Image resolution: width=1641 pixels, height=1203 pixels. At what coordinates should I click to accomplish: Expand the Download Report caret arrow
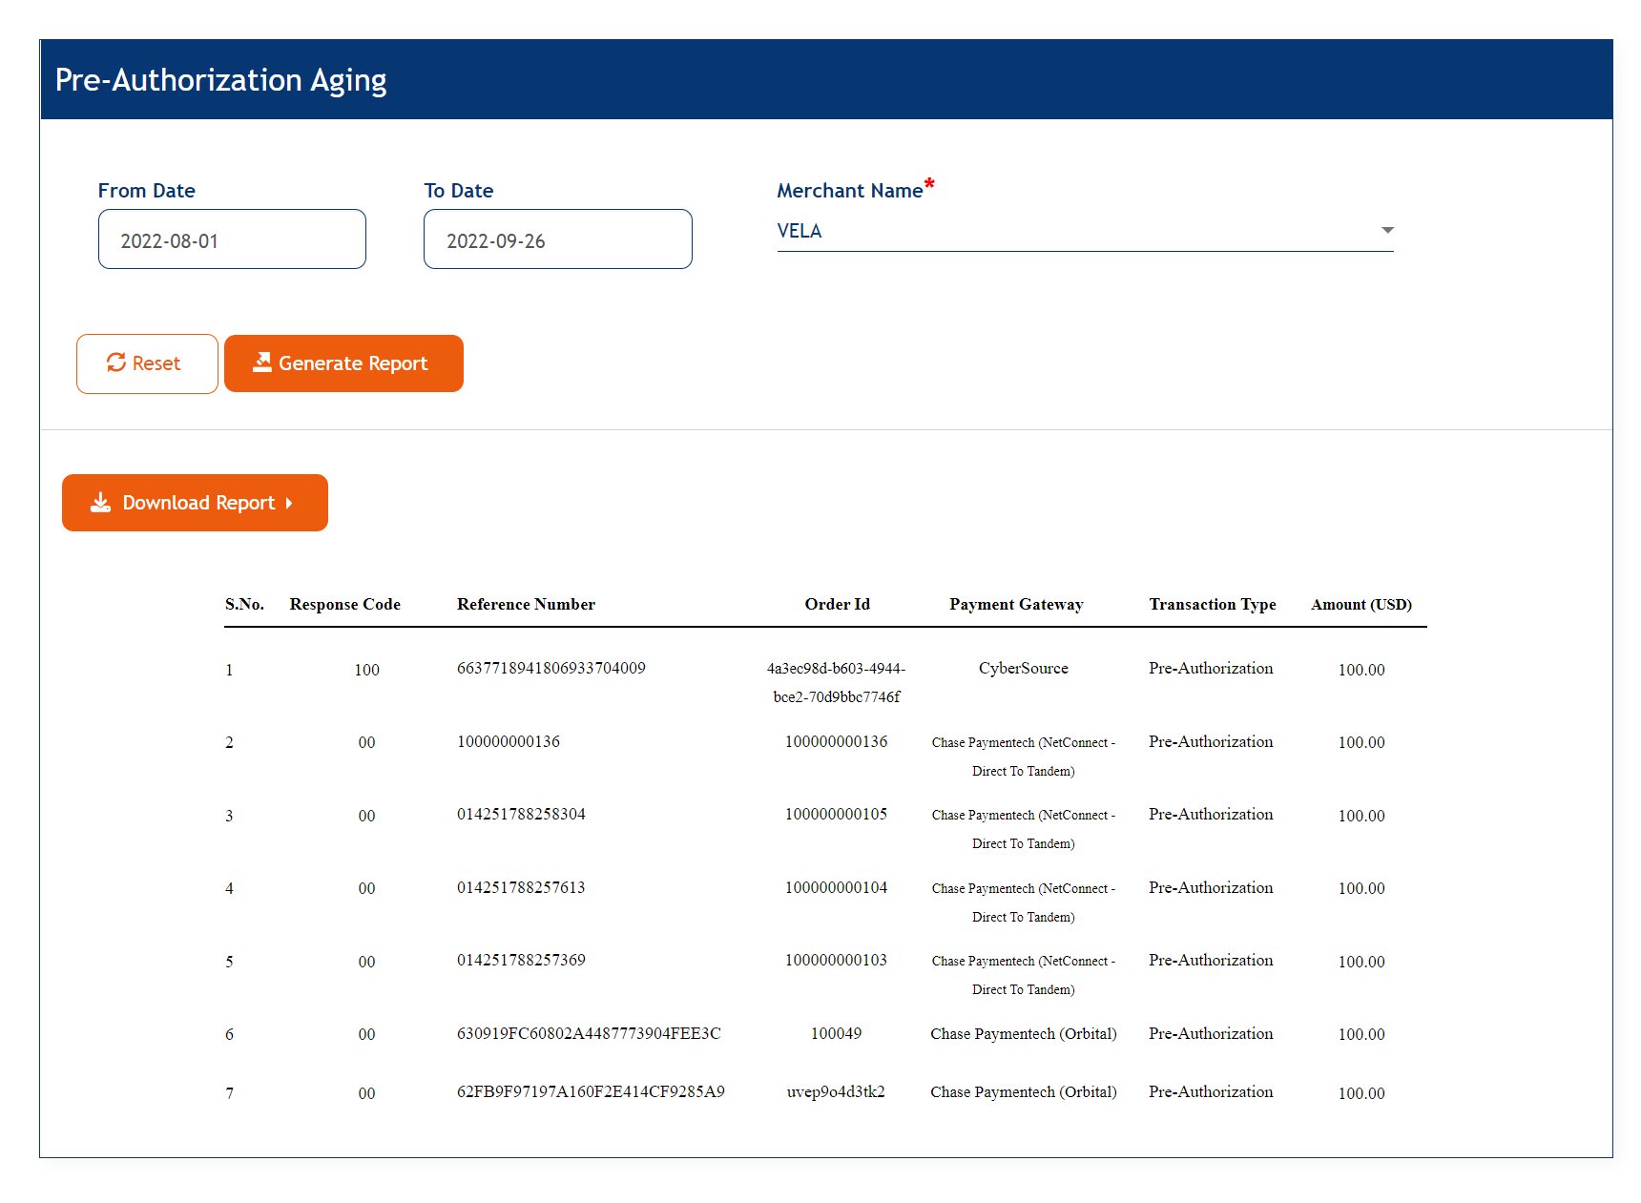click(x=289, y=503)
